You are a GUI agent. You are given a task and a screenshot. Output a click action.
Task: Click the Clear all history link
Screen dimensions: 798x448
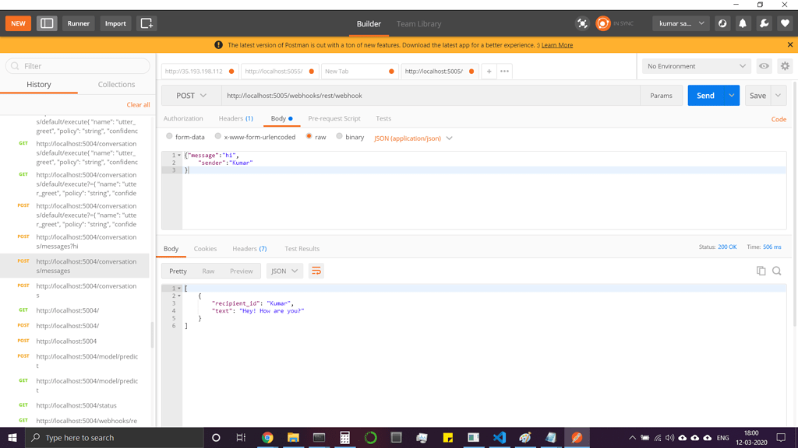pyautogui.click(x=138, y=104)
